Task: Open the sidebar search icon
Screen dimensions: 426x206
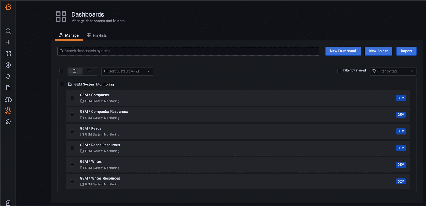Action: point(8,31)
